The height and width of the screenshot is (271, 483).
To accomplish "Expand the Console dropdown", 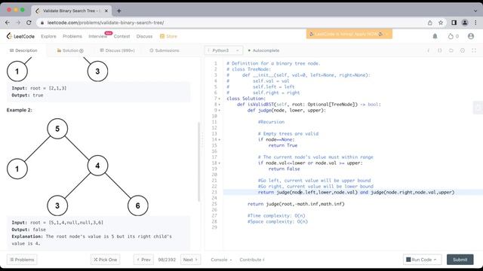I will [221, 260].
